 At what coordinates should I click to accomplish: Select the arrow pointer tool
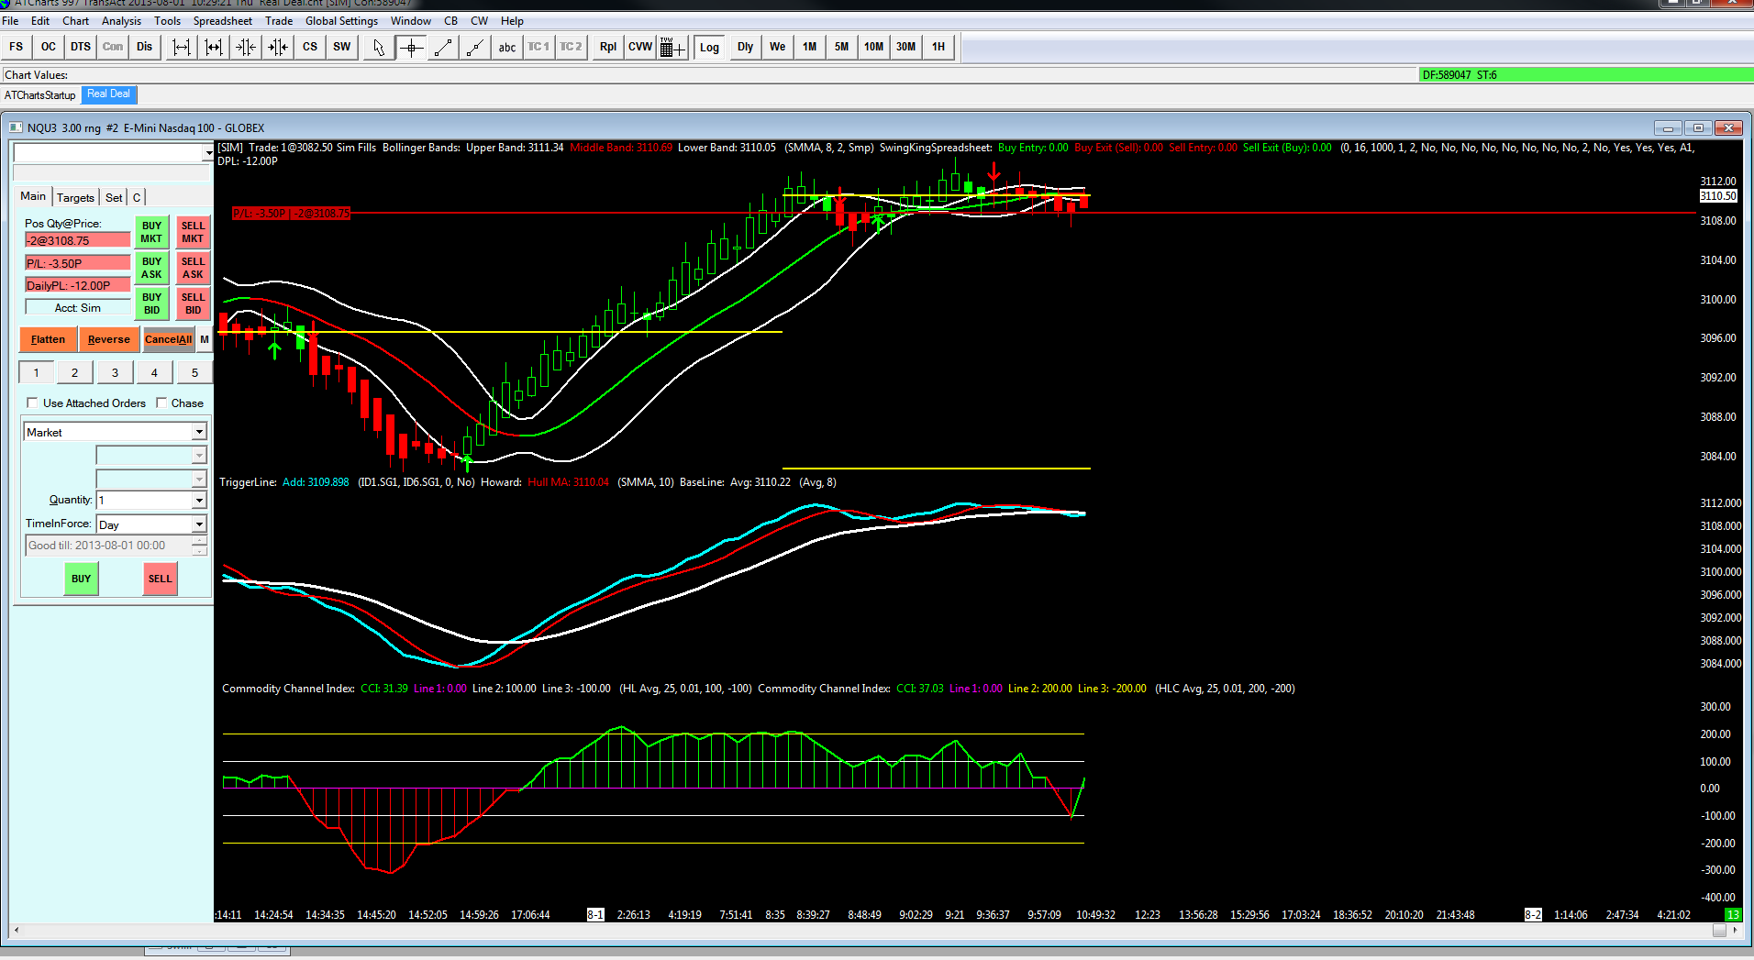coord(379,48)
